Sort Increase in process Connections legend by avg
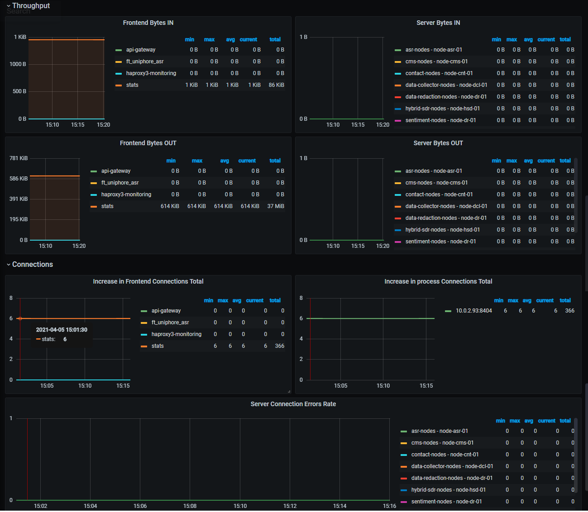 [x=527, y=300]
